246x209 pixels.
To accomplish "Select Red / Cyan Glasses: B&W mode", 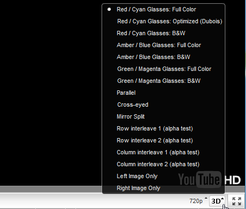I will point(163,33).
